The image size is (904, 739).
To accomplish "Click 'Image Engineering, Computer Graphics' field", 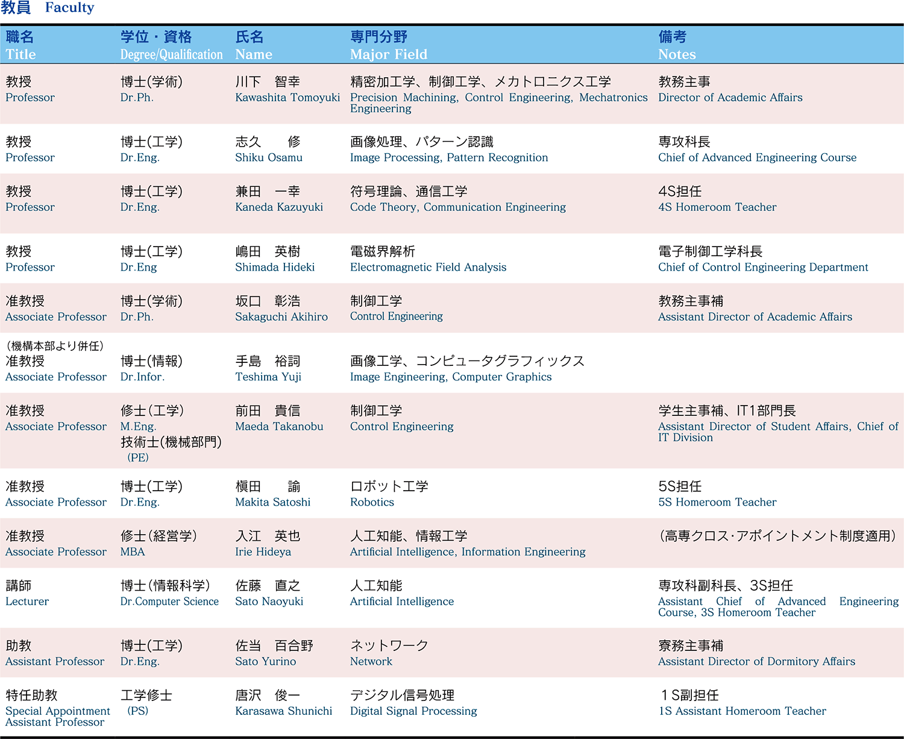I will pyautogui.click(x=451, y=377).
